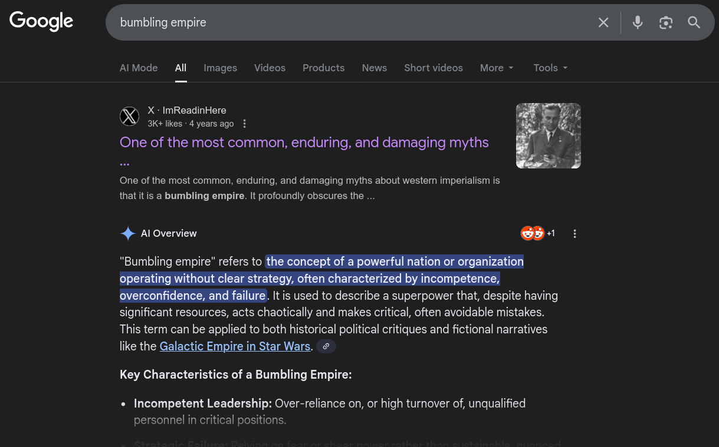This screenshot has height=447, width=719.
Task: Open AI Overview three-dot options menu
Action: [574, 234]
